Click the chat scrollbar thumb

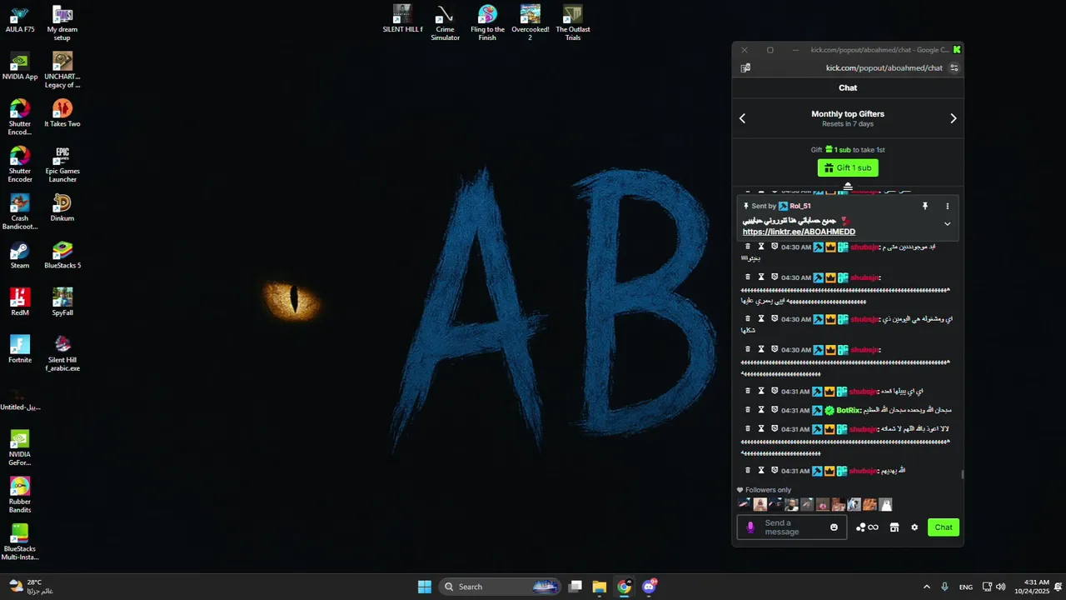963,475
